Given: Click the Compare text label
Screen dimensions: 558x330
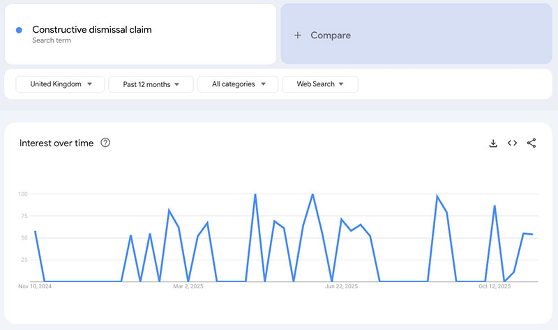Looking at the screenshot, I should pyautogui.click(x=331, y=36).
